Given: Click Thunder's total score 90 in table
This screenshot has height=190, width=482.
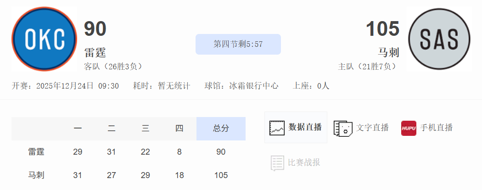Looking at the screenshot, I should 221,152.
